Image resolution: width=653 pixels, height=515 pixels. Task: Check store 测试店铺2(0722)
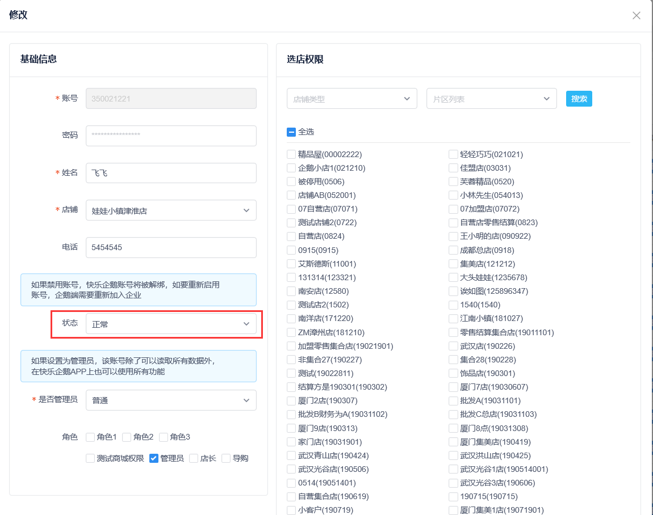[x=291, y=222]
